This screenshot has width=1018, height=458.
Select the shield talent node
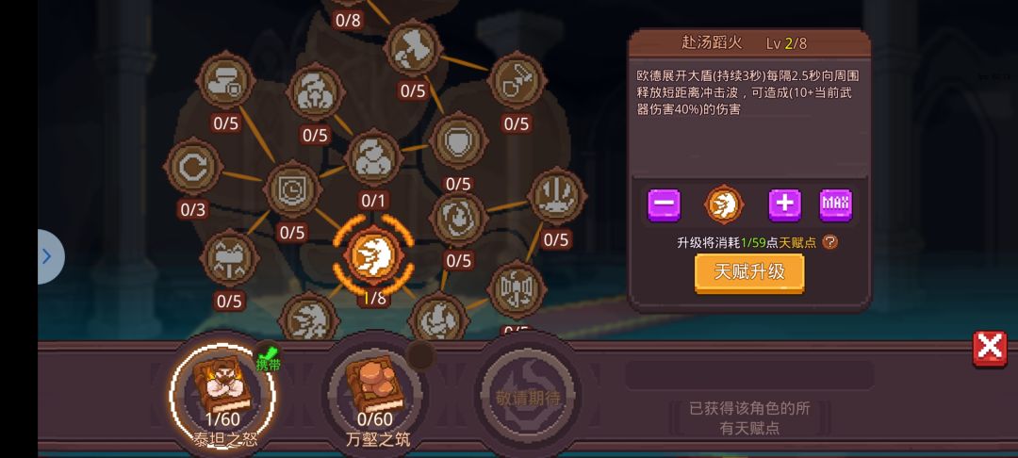tap(458, 140)
